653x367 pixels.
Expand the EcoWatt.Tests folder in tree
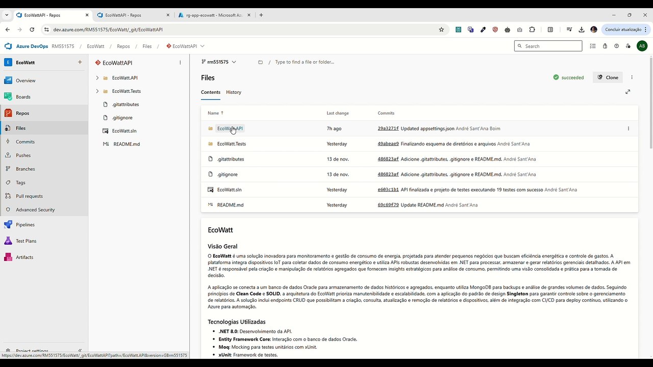(97, 91)
